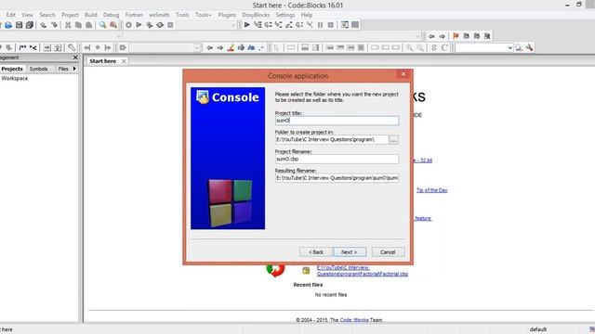Click the Open file toolbar icon
Image resolution: width=595 pixels, height=334 pixels.
[x=8, y=25]
